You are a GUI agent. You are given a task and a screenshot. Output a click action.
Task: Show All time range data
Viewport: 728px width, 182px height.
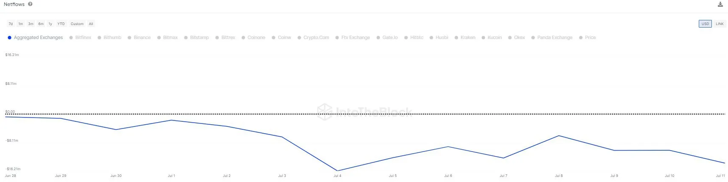91,24
